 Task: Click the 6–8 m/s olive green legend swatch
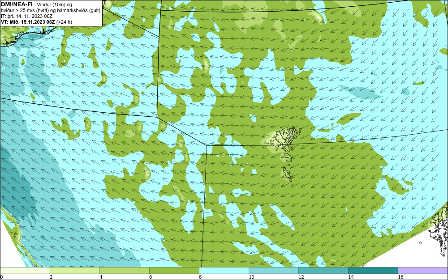click(x=174, y=270)
